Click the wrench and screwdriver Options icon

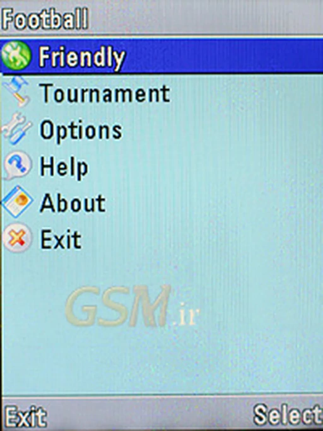point(17,129)
